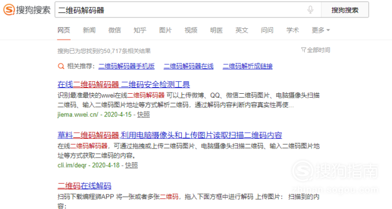Open result 在线二维码解码器 二维码安全检测工具

click(x=123, y=85)
